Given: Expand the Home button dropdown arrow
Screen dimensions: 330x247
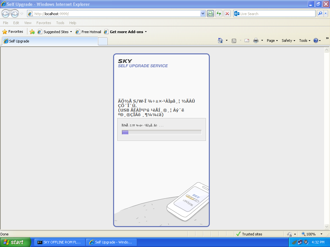Looking at the screenshot, I should click(227, 41).
